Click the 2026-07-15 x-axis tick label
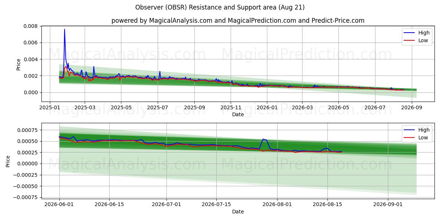Screen dimensions: 440x220 point(216,205)
